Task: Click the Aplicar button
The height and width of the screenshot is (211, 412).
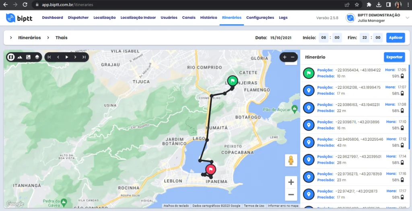Action: point(396,38)
